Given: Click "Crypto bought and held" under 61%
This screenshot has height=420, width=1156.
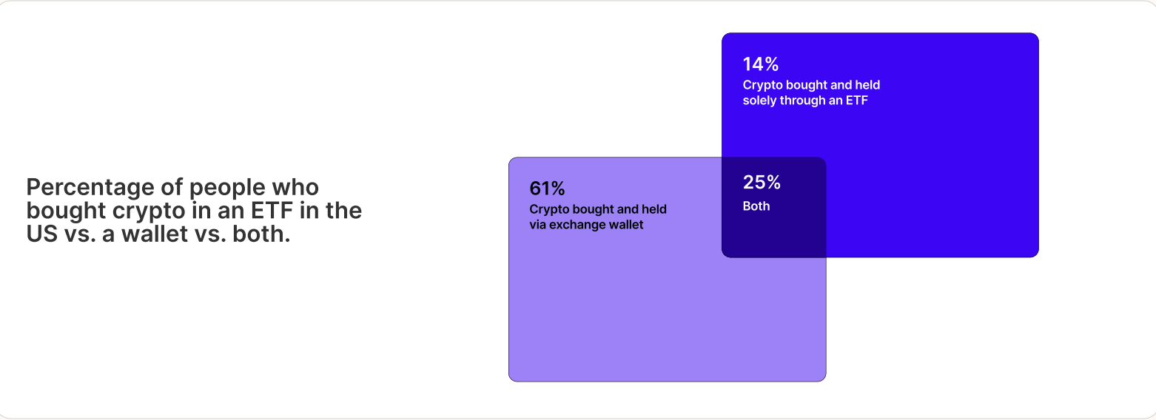Looking at the screenshot, I should point(598,209).
